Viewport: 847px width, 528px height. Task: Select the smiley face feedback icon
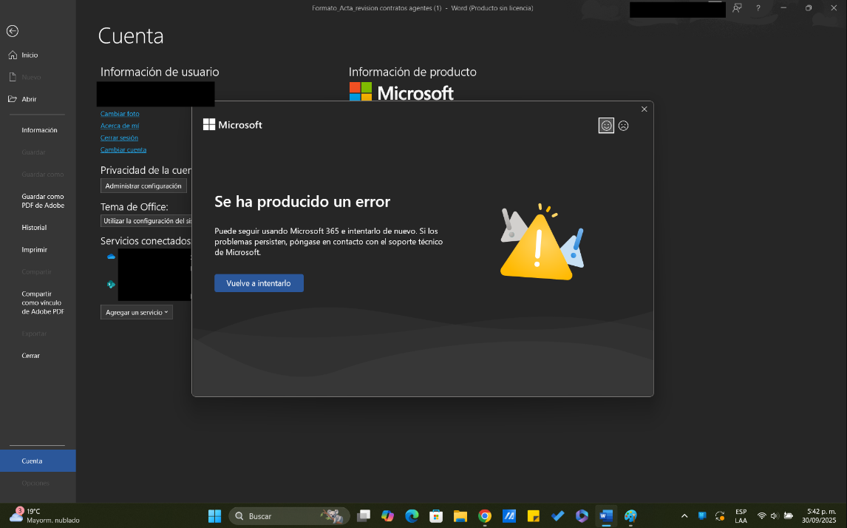click(605, 125)
